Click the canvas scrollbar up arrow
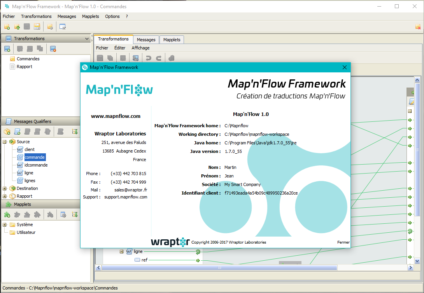 click(x=417, y=80)
